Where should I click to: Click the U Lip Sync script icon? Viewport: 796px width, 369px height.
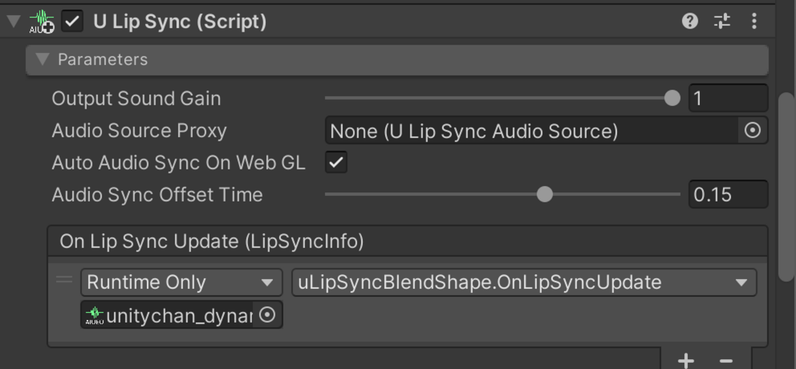[41, 21]
